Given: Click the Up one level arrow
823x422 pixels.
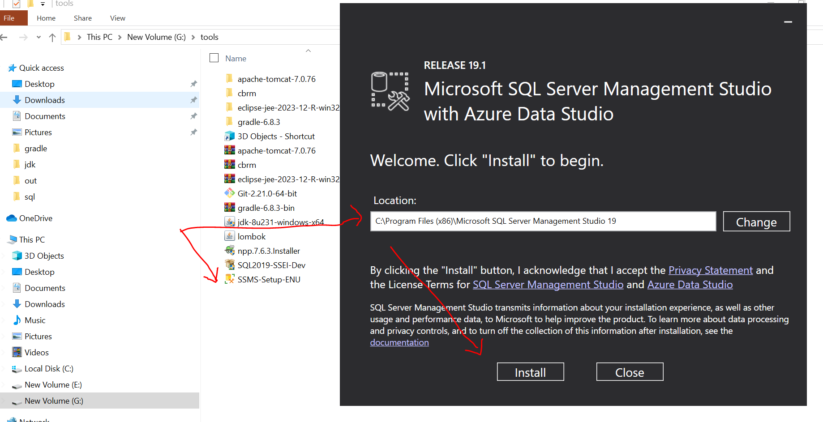Looking at the screenshot, I should click(52, 37).
